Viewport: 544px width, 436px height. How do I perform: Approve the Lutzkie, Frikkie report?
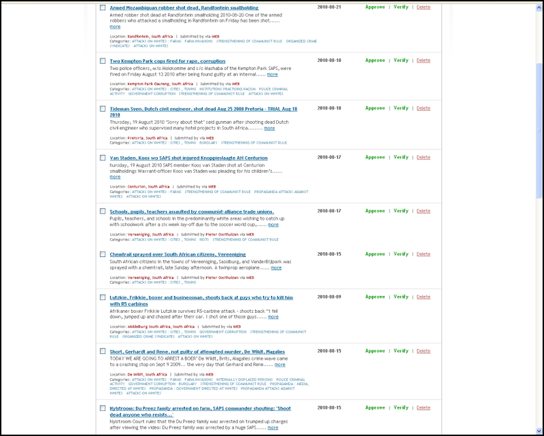(375, 297)
